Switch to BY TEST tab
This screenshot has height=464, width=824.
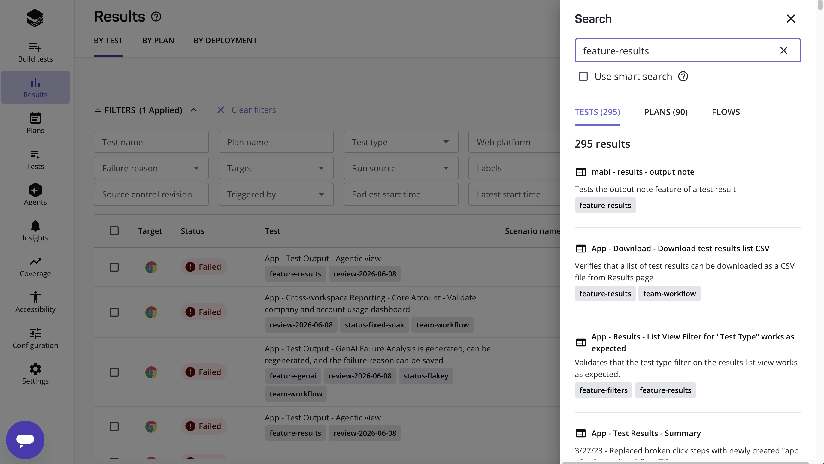pyautogui.click(x=108, y=41)
